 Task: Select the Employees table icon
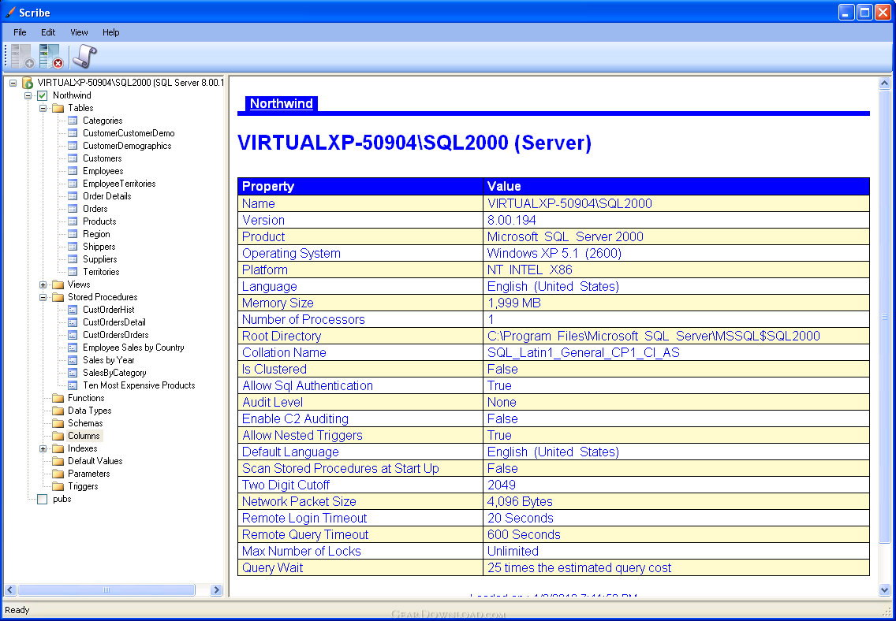click(73, 171)
